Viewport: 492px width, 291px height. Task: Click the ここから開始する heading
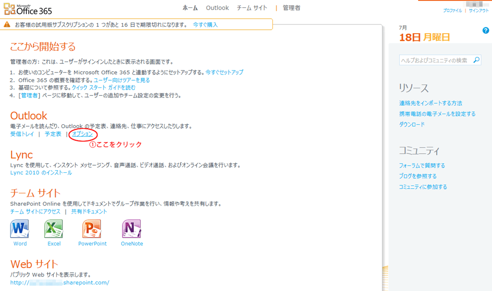click(43, 47)
